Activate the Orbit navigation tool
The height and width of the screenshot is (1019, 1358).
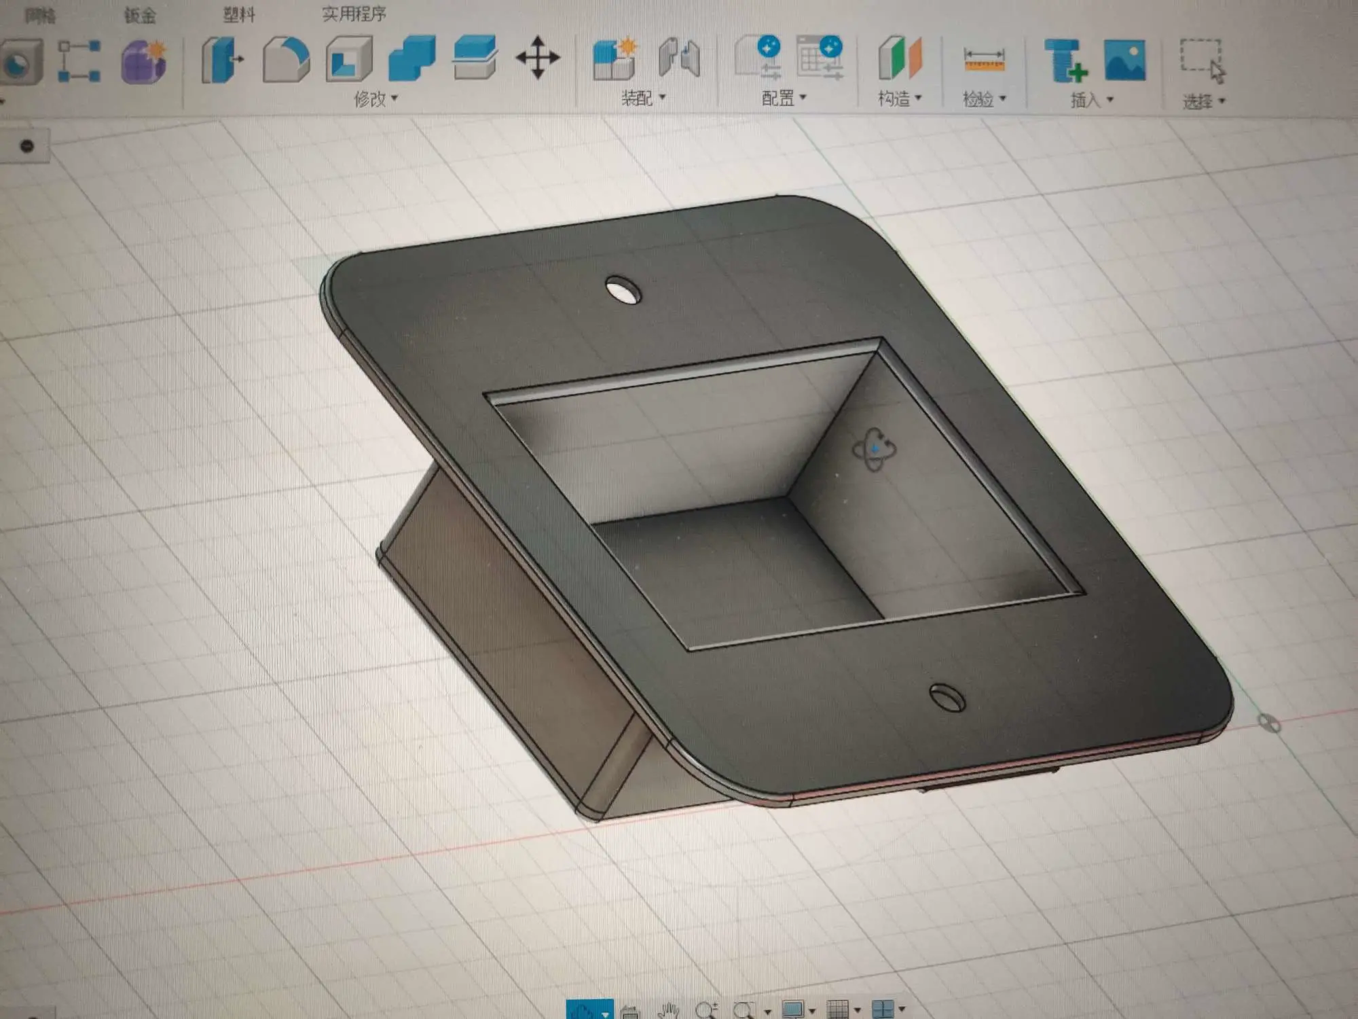[583, 1010]
